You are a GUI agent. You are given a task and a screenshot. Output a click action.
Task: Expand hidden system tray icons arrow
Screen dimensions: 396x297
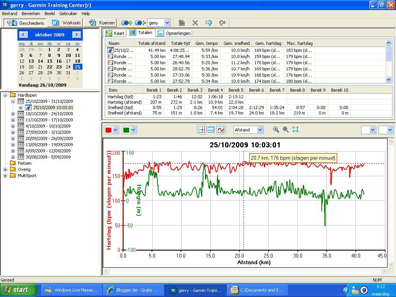(346, 290)
